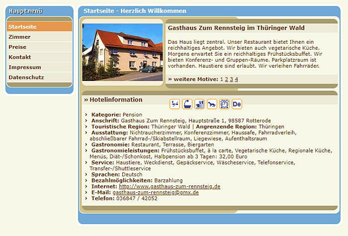Viewport: 348px width, 236px height.
Task: Click the 'Angrenzende Region:' label
Action: pos(226,127)
